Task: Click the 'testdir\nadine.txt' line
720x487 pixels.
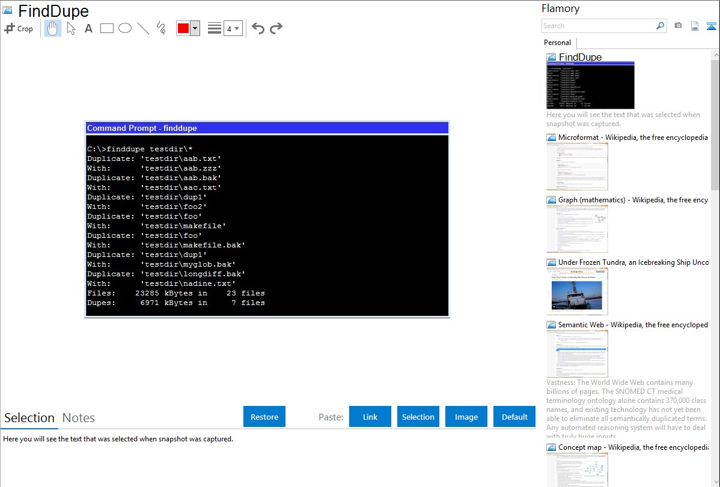Action: click(161, 283)
